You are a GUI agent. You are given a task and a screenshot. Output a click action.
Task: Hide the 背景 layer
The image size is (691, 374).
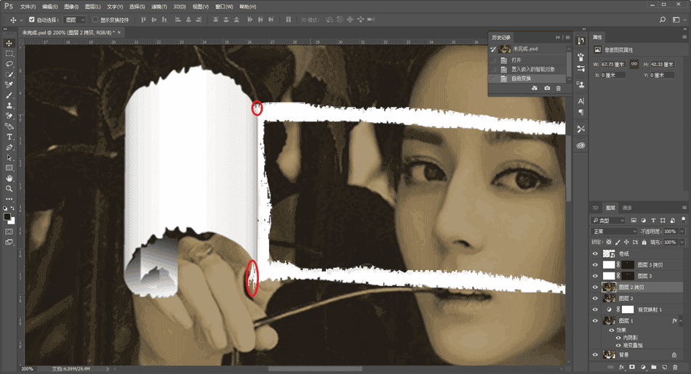coord(595,354)
